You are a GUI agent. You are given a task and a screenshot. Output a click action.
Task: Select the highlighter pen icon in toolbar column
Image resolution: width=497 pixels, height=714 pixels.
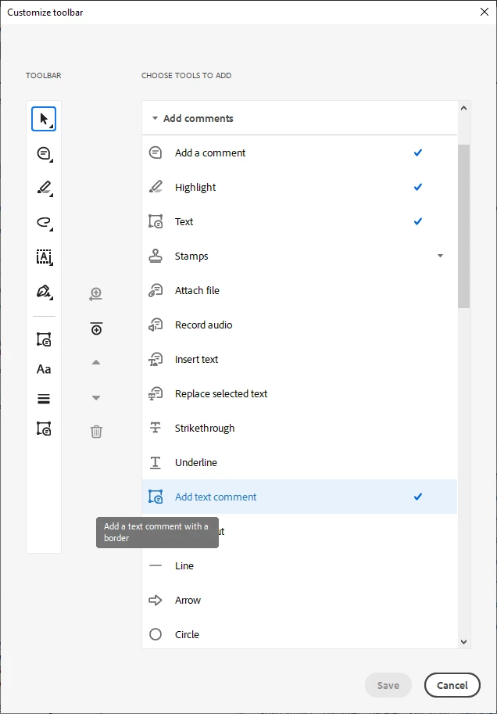coord(44,188)
